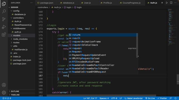The width and height of the screenshot is (179, 100).
Task: Click controllers in the breadcrumb
Action: (x=43, y=7)
